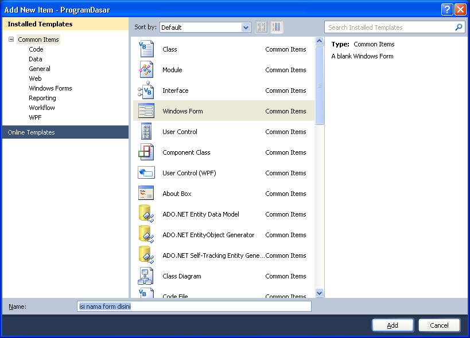Select the About Box template icon

[x=146, y=193]
